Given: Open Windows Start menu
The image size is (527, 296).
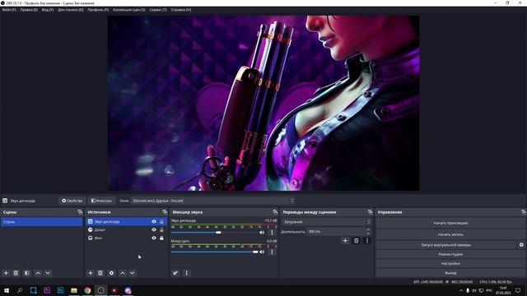Looking at the screenshot, I should click(7, 290).
